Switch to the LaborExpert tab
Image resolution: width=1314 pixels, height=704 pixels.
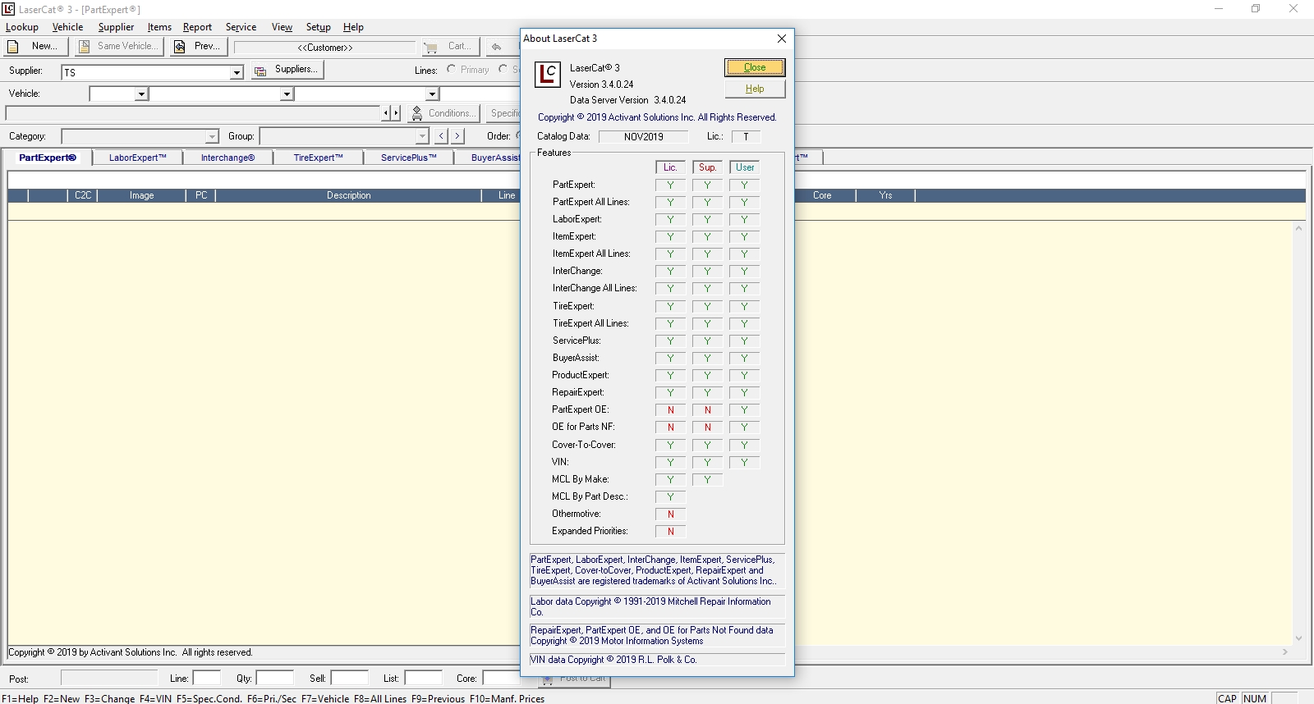coord(137,158)
